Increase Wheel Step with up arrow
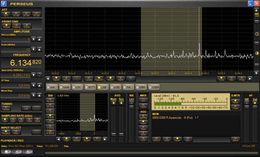 39,95
